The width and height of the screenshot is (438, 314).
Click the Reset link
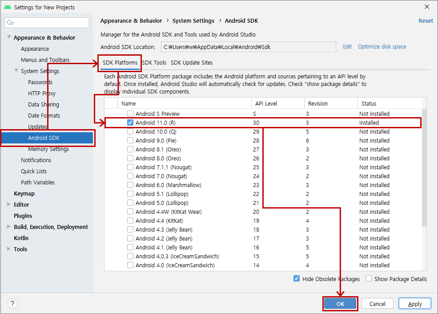click(x=426, y=20)
